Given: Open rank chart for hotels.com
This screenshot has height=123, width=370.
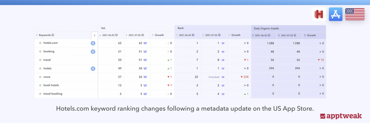Looking at the screenshot, I should [223, 43].
